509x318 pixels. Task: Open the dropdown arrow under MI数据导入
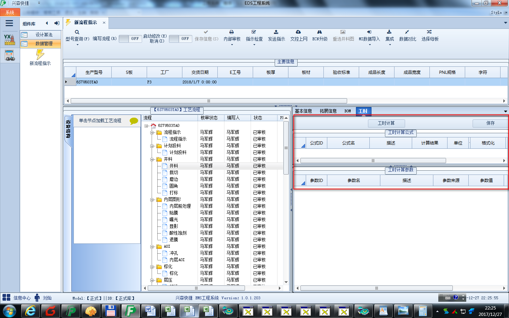369,45
